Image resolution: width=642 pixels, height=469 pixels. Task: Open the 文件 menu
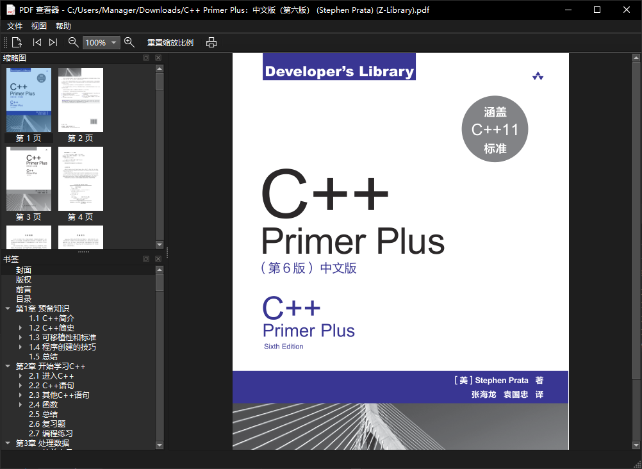coord(15,26)
